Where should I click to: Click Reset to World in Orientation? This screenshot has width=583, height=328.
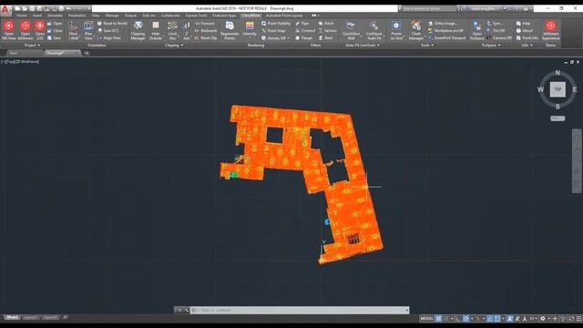pyautogui.click(x=112, y=24)
